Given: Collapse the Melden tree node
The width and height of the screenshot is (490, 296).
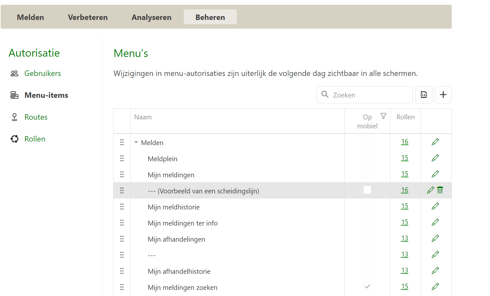Looking at the screenshot, I should 136,142.
